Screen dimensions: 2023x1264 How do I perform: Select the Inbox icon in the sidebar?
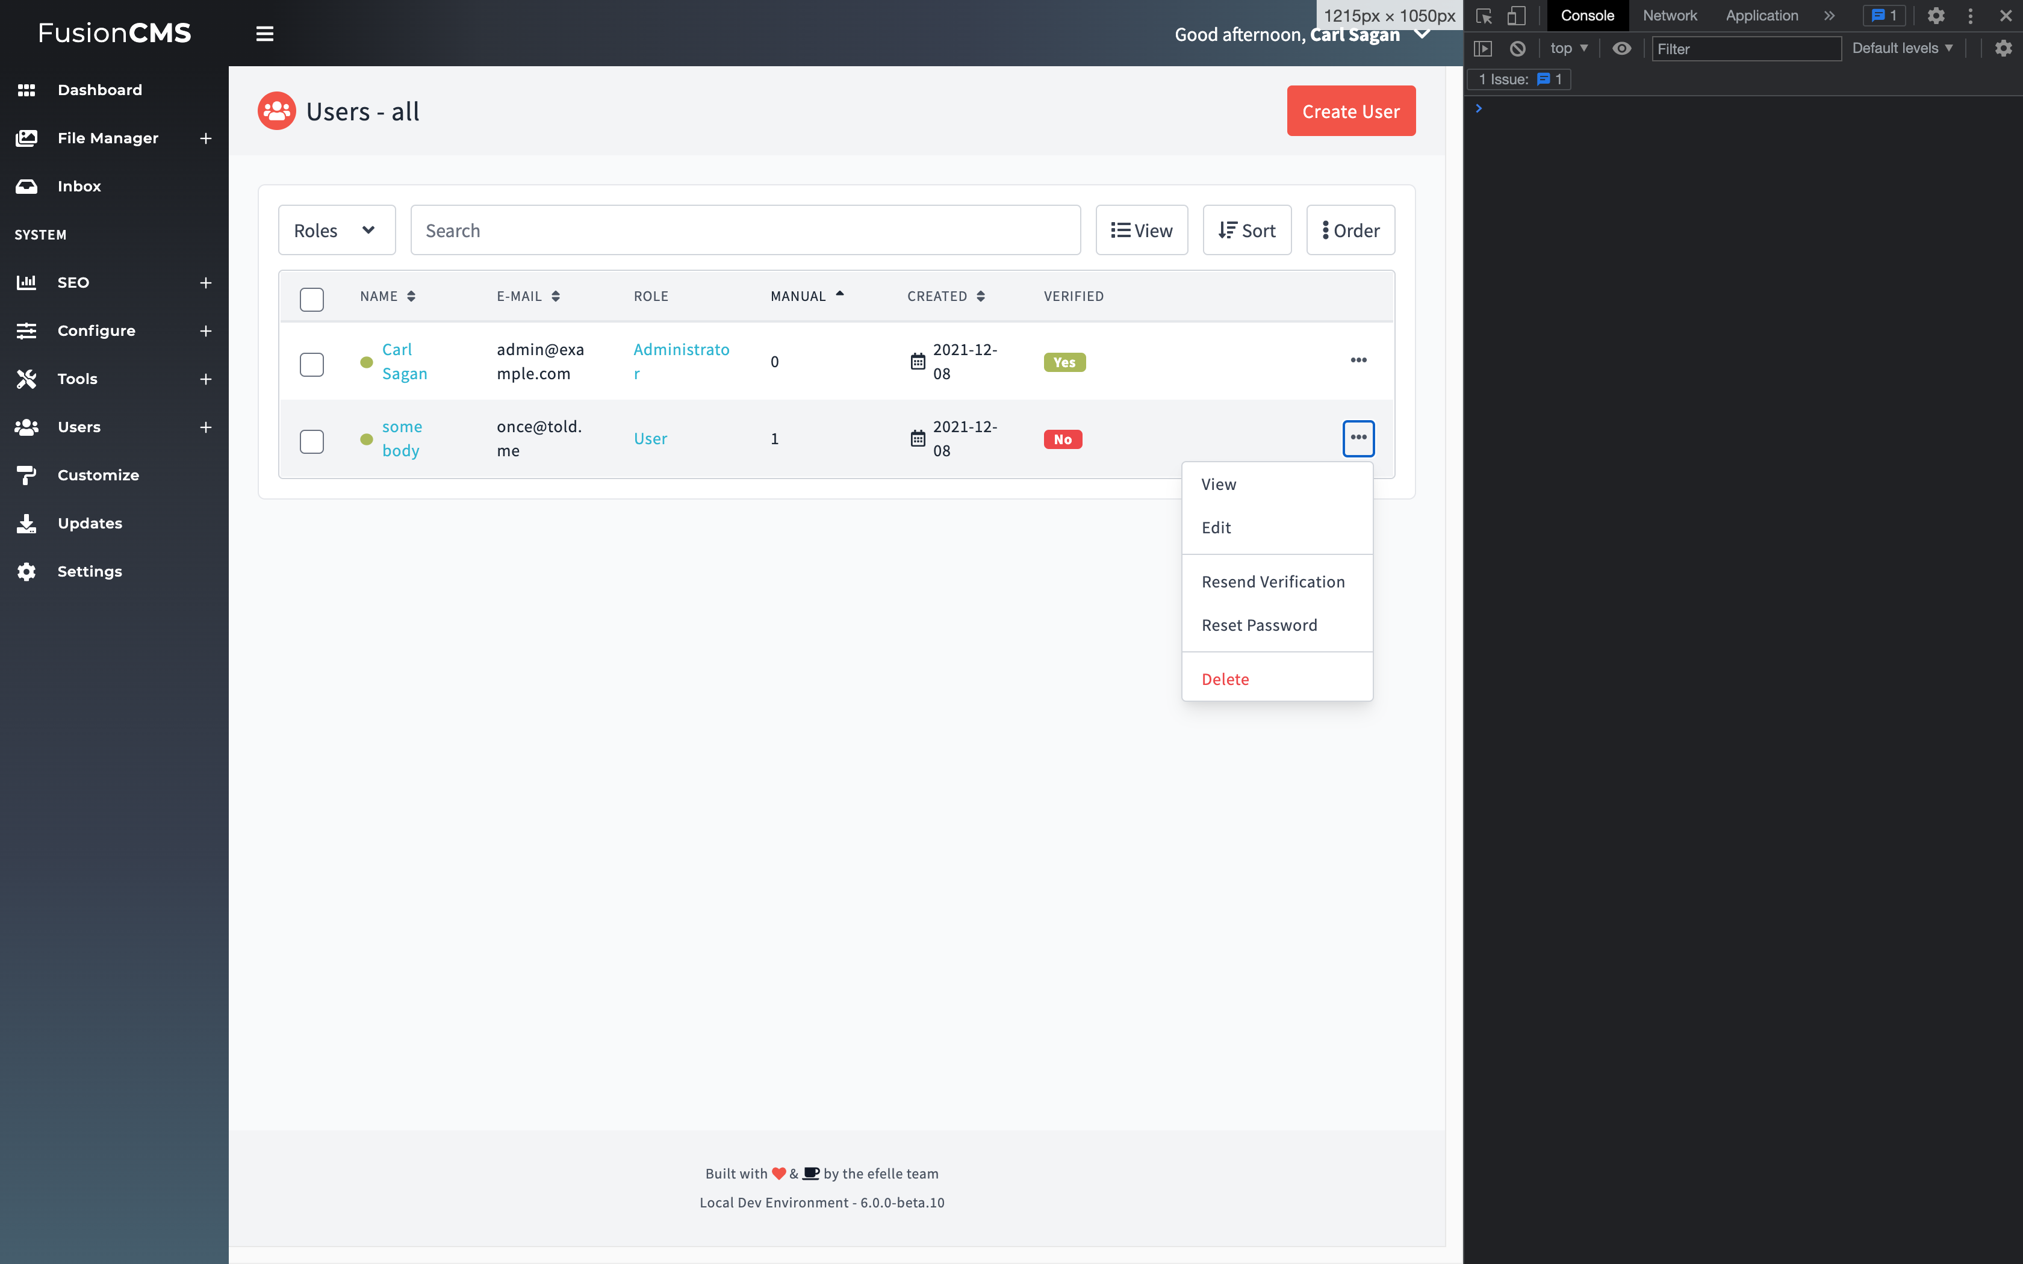[26, 185]
